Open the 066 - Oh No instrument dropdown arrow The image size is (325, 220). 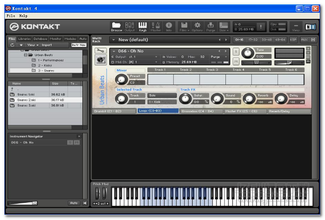click(x=114, y=51)
